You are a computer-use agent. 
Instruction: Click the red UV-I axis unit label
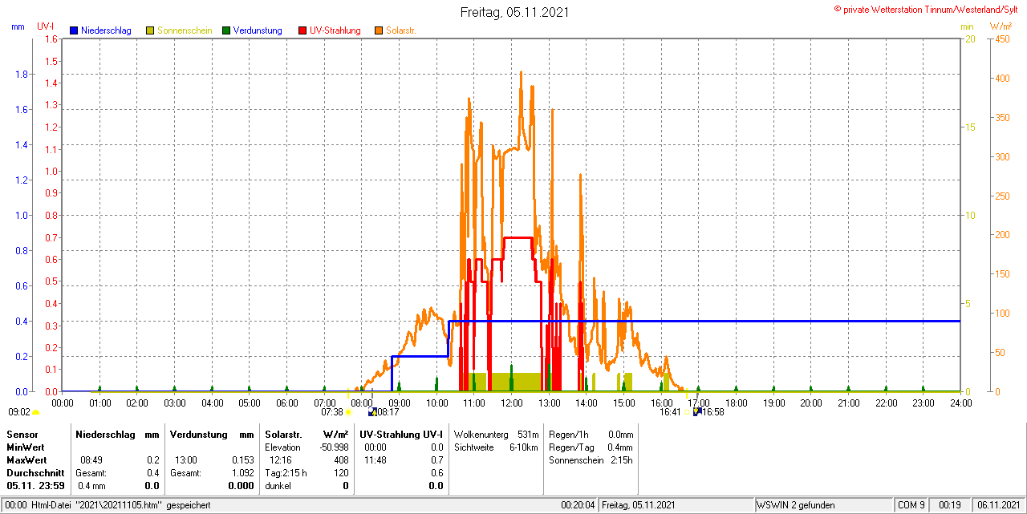click(x=46, y=26)
